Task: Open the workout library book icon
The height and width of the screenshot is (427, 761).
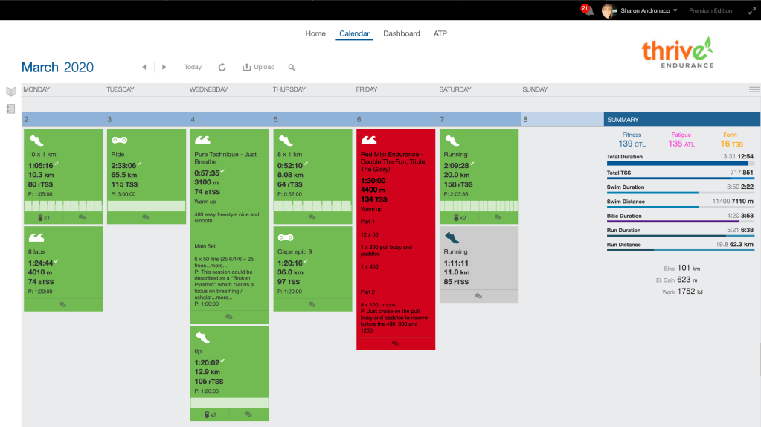Action: click(10, 91)
